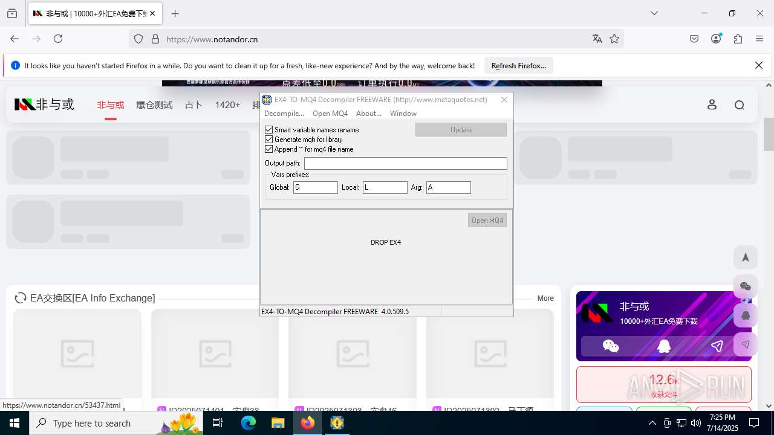Show hidden system tray icons

point(652,423)
